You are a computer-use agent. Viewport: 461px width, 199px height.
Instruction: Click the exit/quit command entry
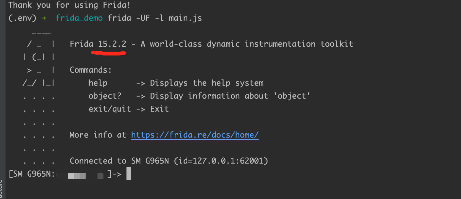point(110,109)
